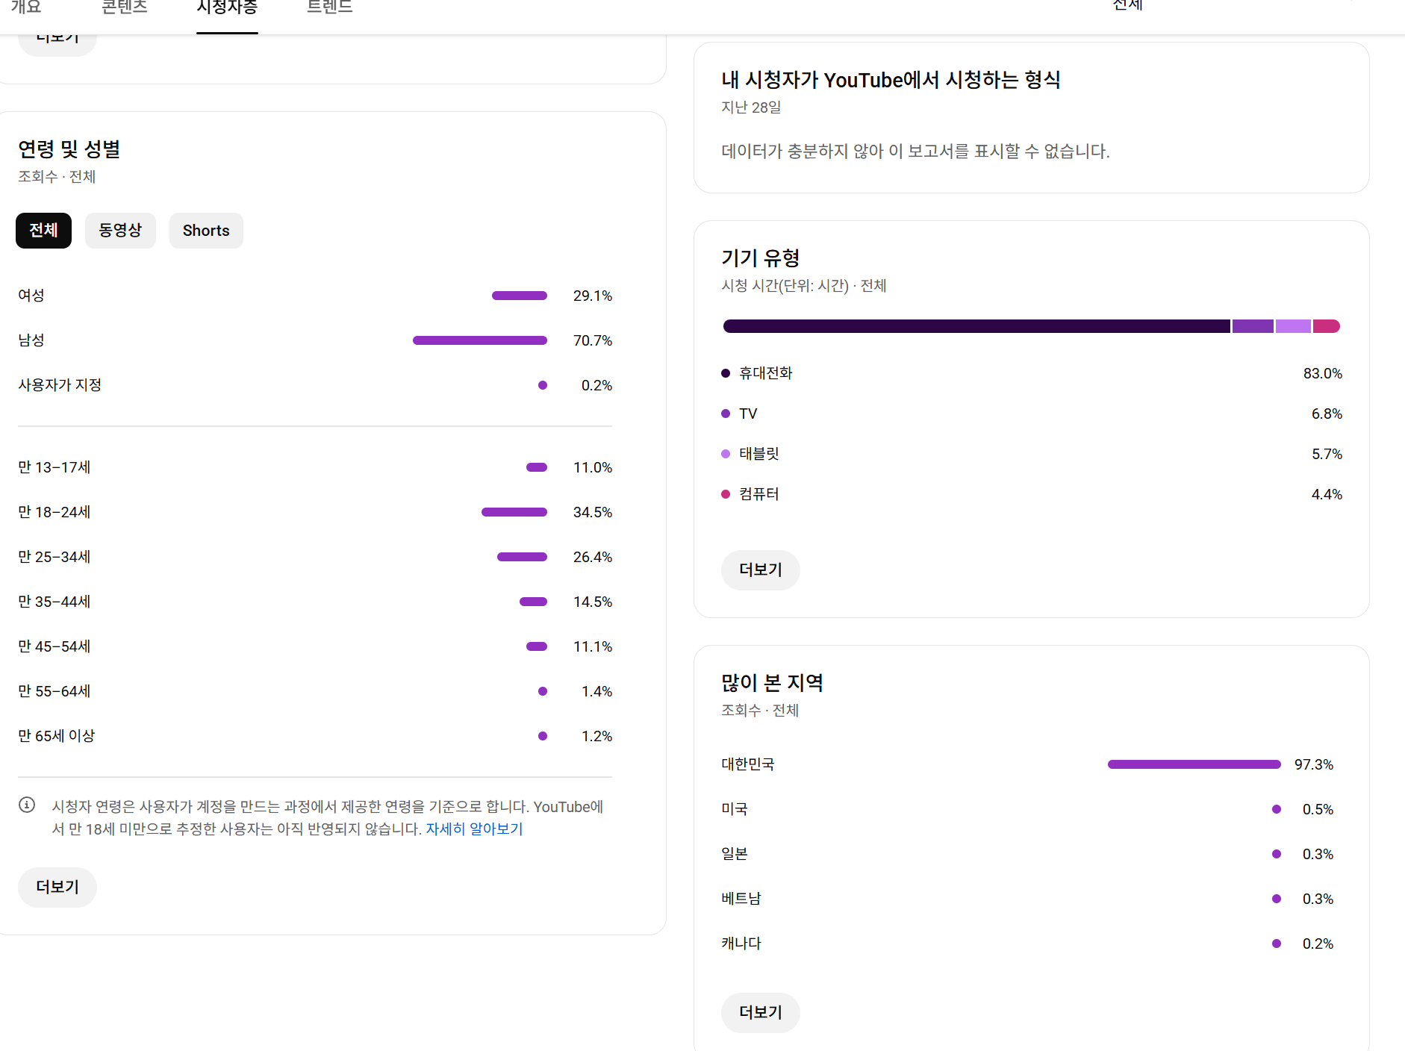
Task: Switch to the 콘텐츠 tab
Action: (x=125, y=9)
